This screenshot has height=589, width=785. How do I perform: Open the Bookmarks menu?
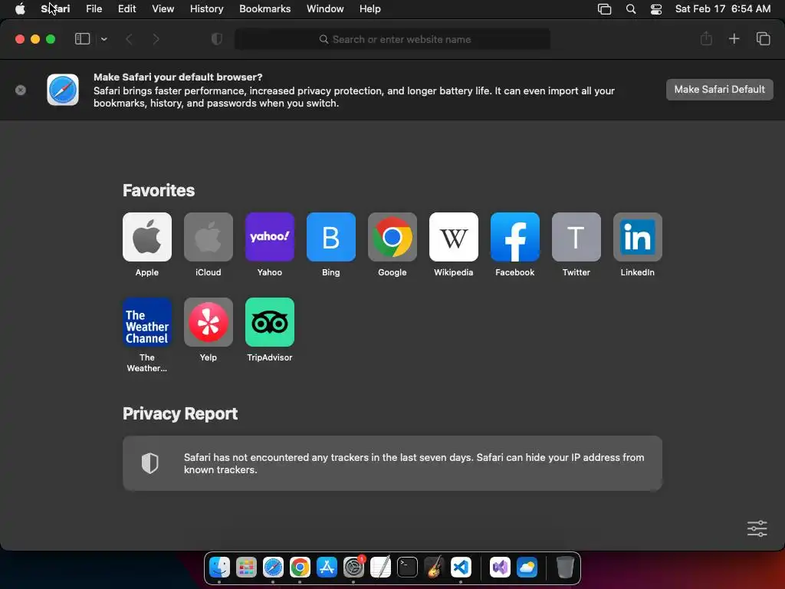click(x=264, y=9)
